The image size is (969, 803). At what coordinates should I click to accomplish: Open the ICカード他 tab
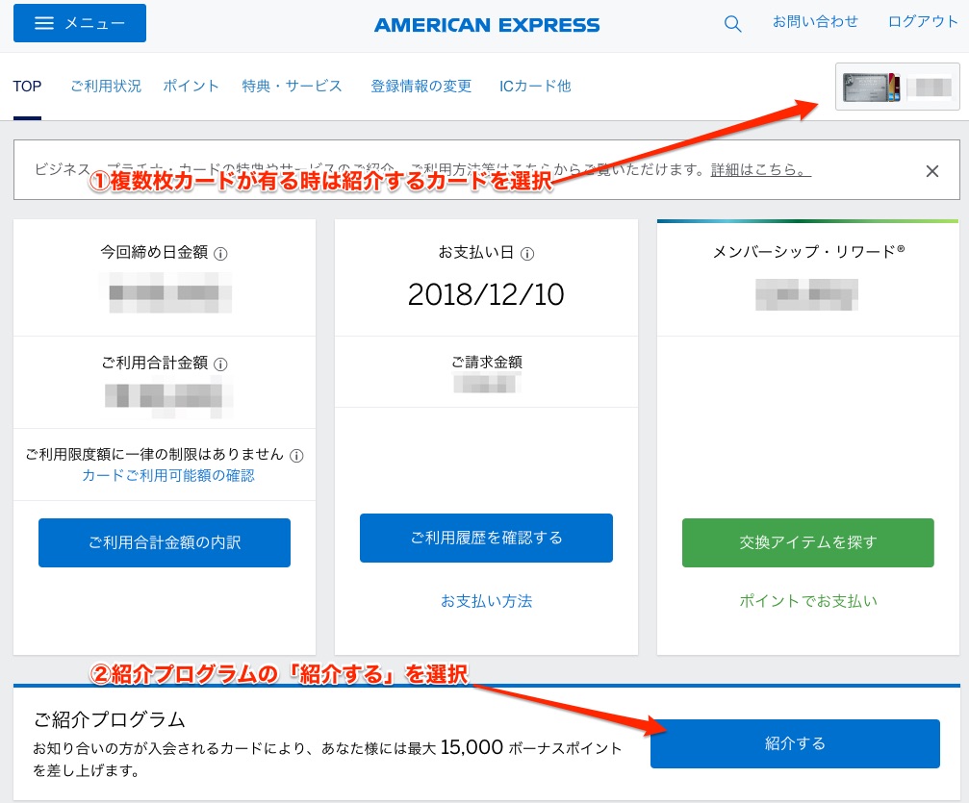click(535, 87)
